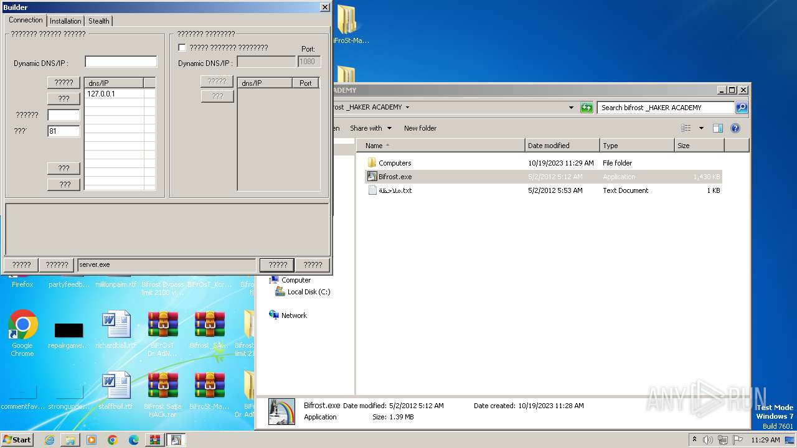The width and height of the screenshot is (797, 448).
Task: Sort files by Size column
Action: point(699,146)
